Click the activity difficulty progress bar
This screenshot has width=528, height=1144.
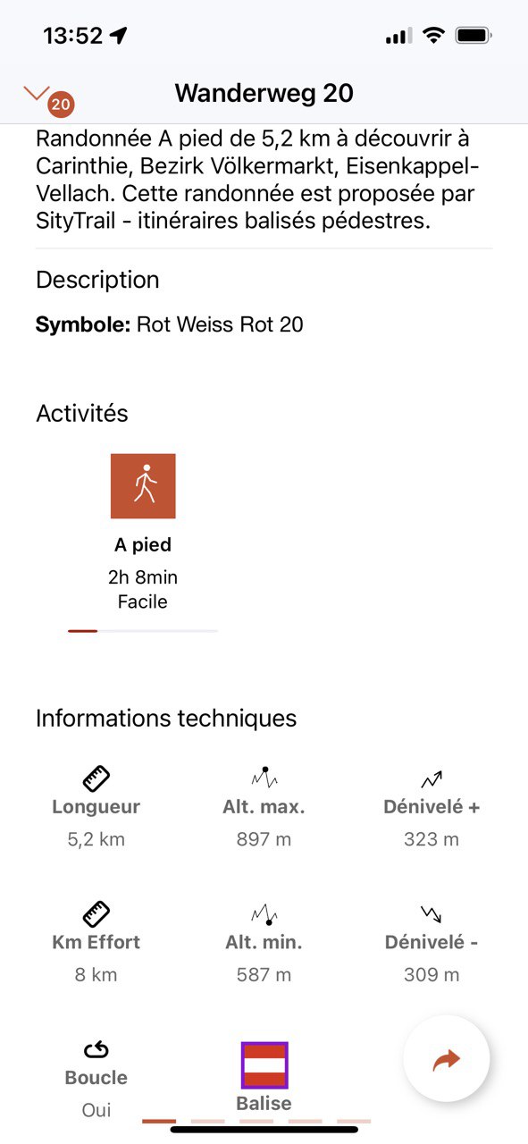pos(143,631)
